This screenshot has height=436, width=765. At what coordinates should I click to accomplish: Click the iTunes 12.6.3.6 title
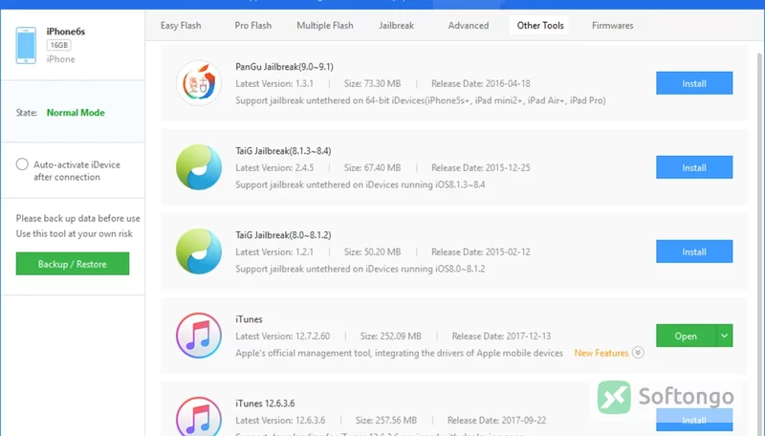point(265,403)
